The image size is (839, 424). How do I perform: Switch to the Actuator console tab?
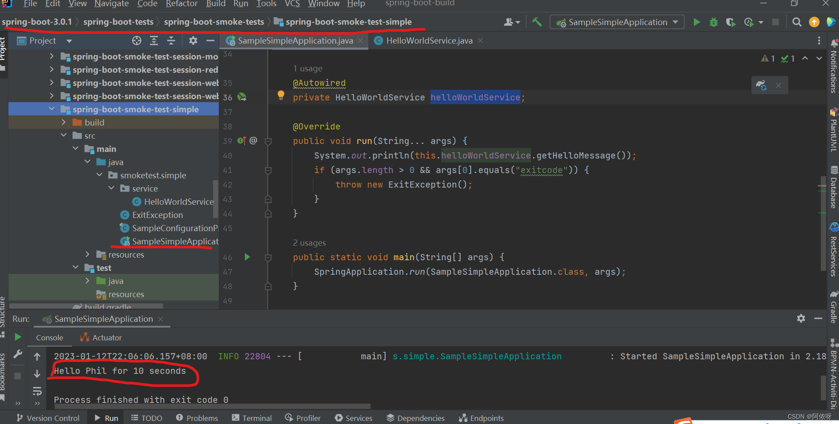(x=106, y=337)
